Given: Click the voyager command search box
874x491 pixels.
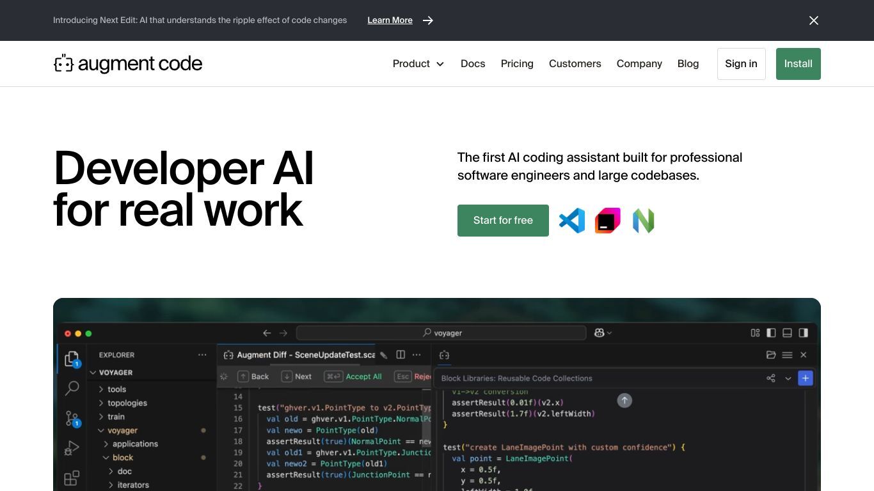Looking at the screenshot, I should coord(441,333).
